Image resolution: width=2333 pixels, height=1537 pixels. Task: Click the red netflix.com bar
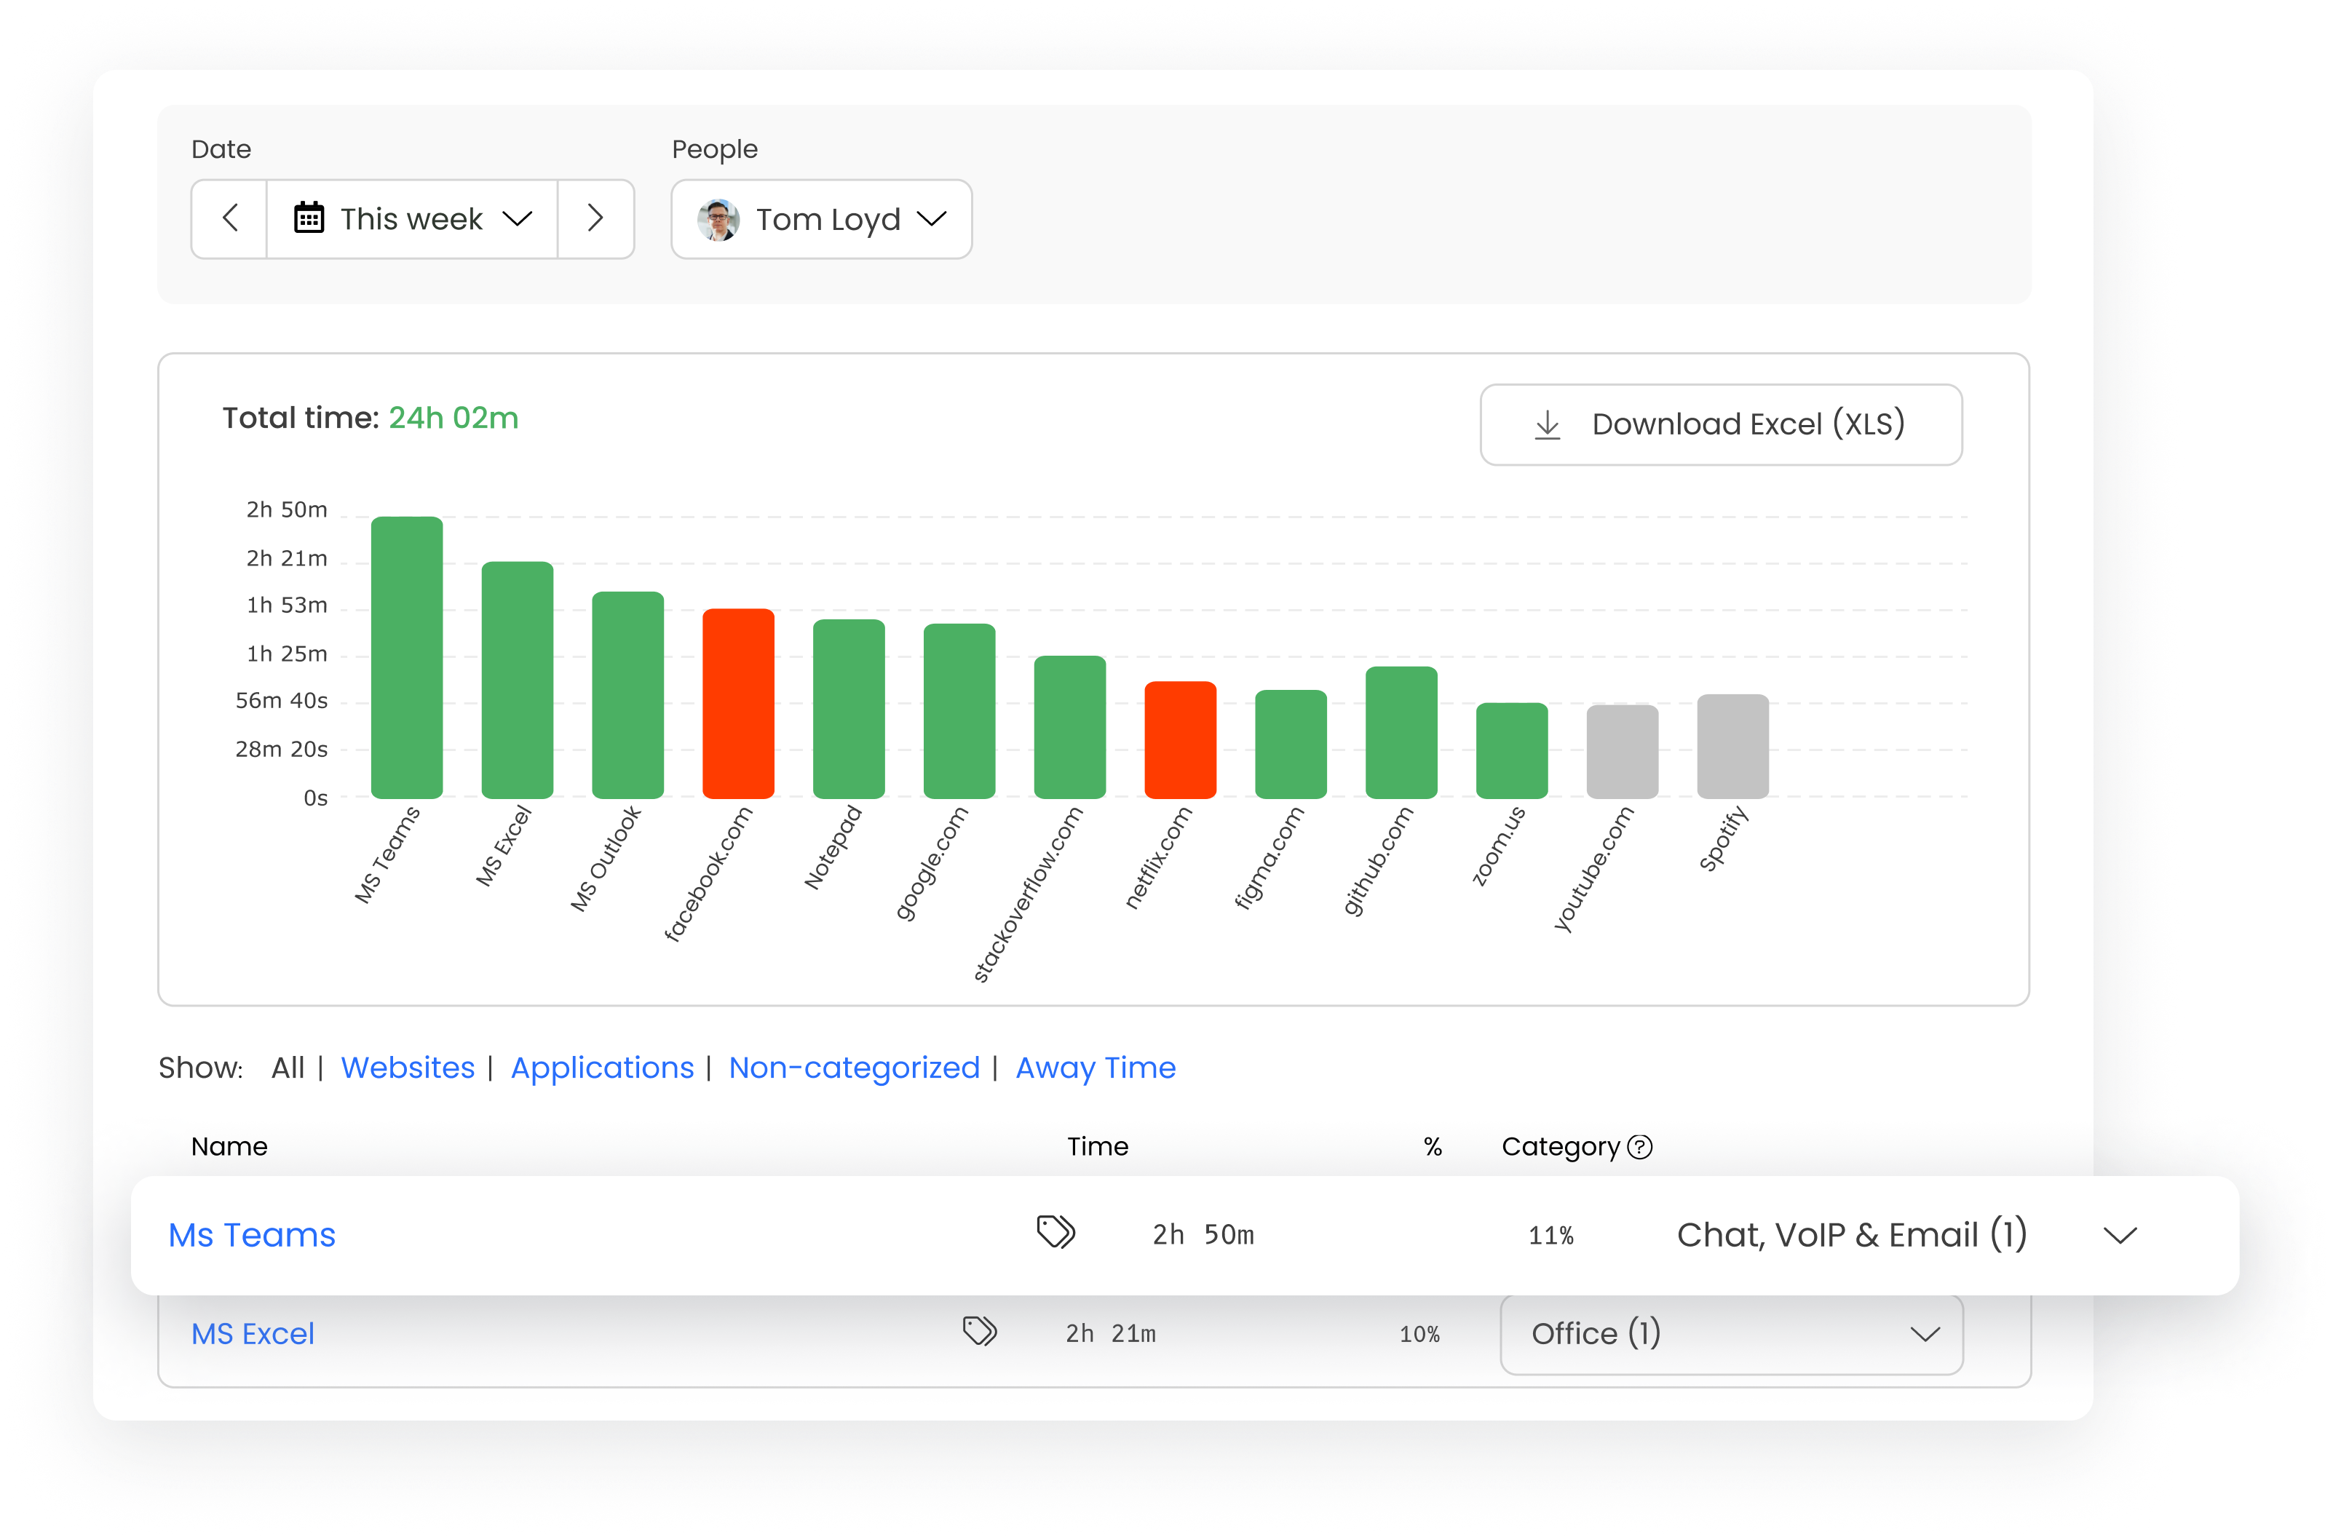point(1180,739)
